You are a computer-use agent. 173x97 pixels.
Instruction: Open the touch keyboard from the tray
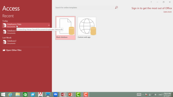(x=139, y=95)
